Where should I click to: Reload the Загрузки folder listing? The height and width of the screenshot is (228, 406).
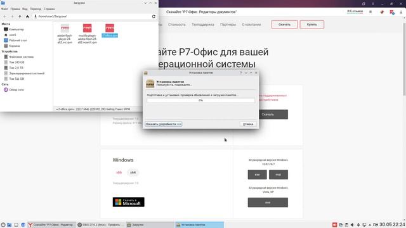pos(154,16)
